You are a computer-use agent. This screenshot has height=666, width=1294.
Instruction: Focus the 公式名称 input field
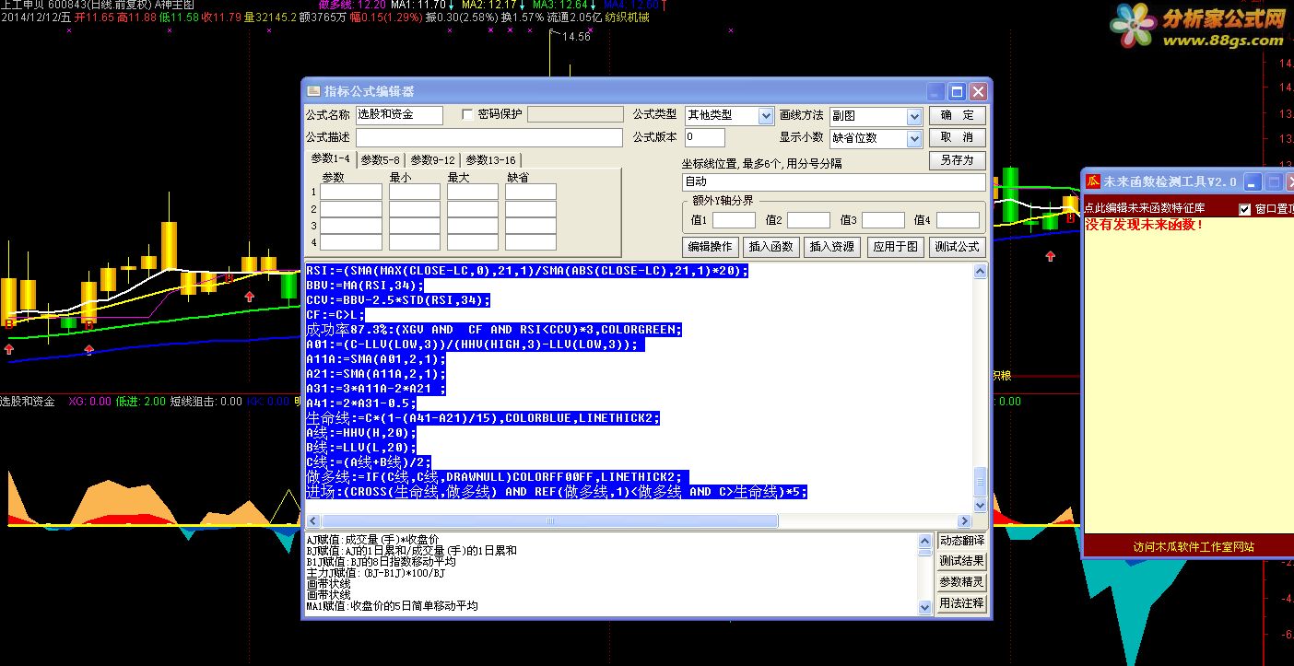point(399,115)
